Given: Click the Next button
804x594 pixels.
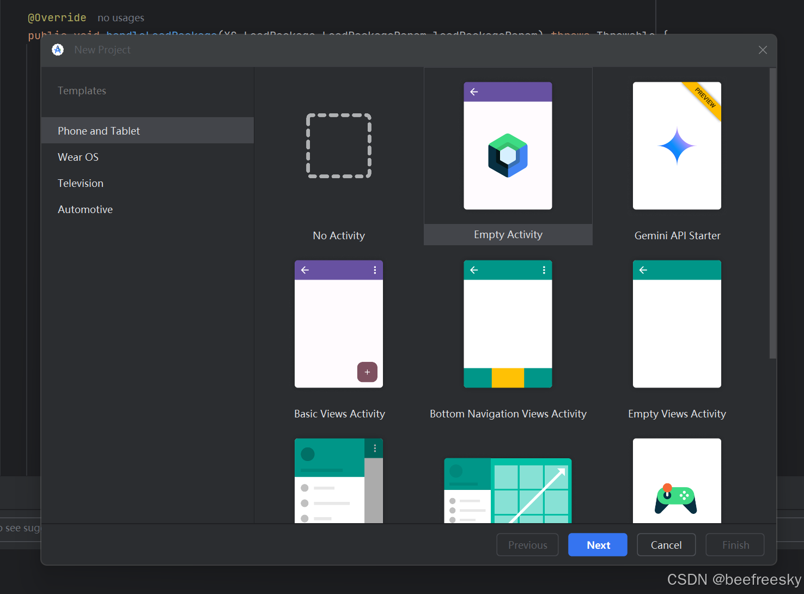Looking at the screenshot, I should click(598, 545).
